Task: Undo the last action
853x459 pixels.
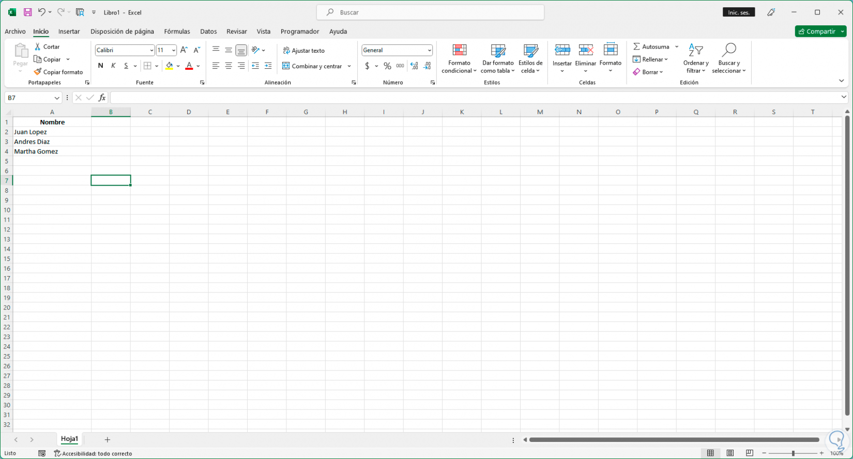Action: coord(41,12)
